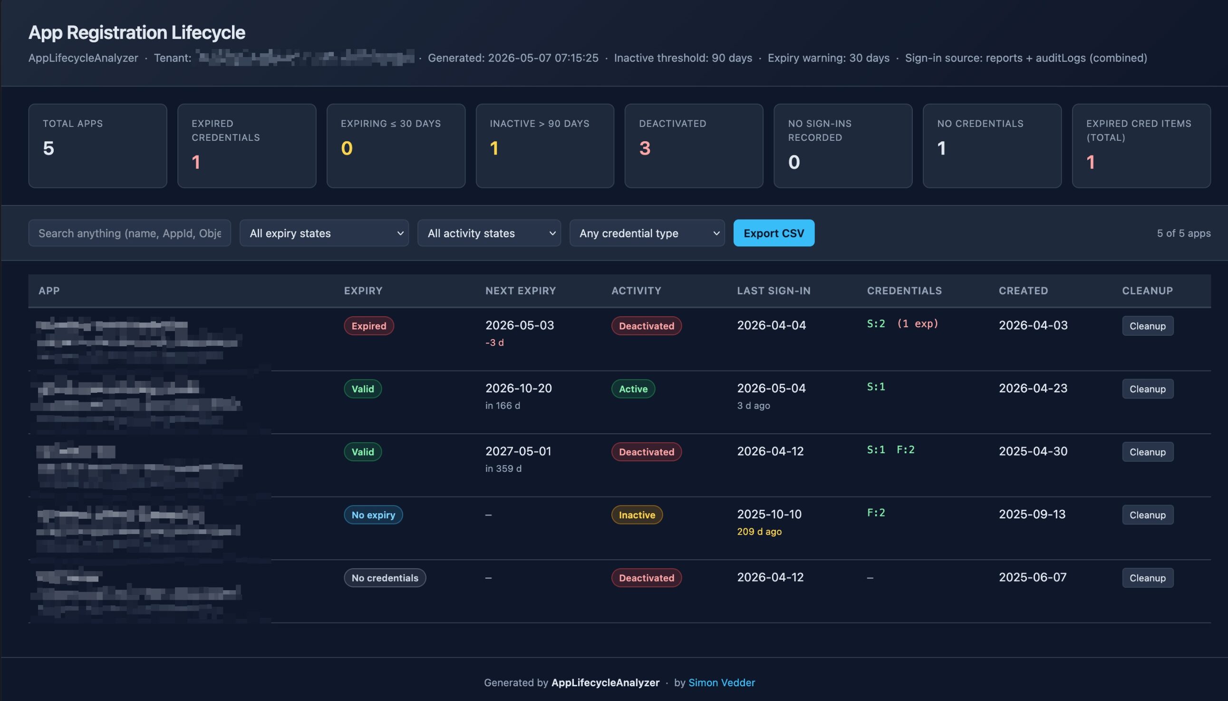Screen dimensions: 1228x701
Task: Select the Expired Cred Items (Total) card
Action: click(1141, 146)
